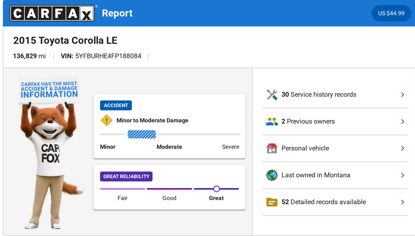Image resolution: width=415 pixels, height=236 pixels.
Task: Click the reliability slider circle handle
Action: 216,189
